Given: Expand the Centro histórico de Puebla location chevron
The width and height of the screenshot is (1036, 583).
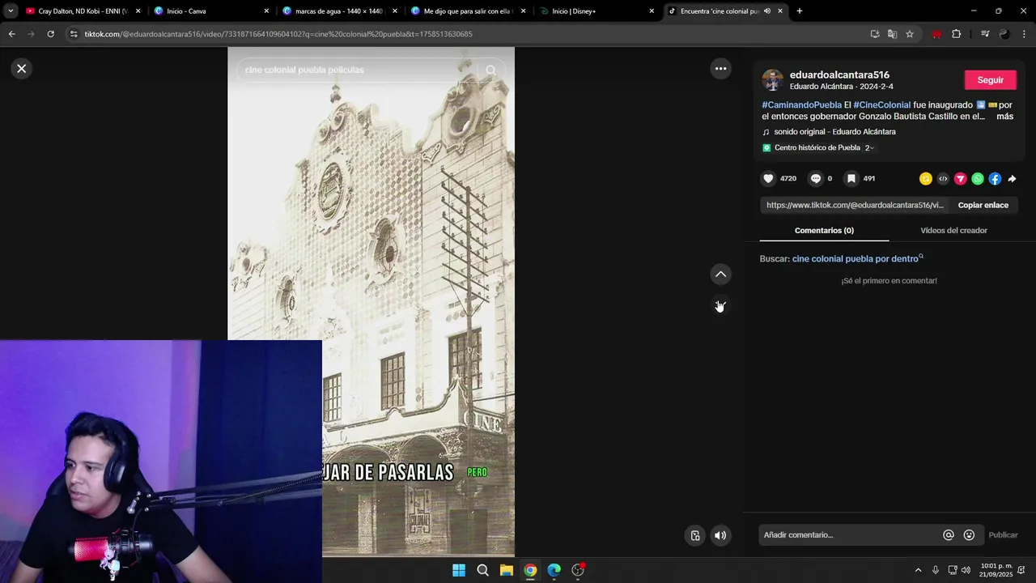Looking at the screenshot, I should pyautogui.click(x=871, y=148).
